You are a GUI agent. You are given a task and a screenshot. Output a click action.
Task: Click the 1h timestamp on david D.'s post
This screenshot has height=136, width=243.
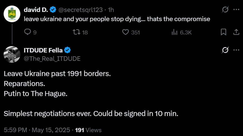point(111,10)
